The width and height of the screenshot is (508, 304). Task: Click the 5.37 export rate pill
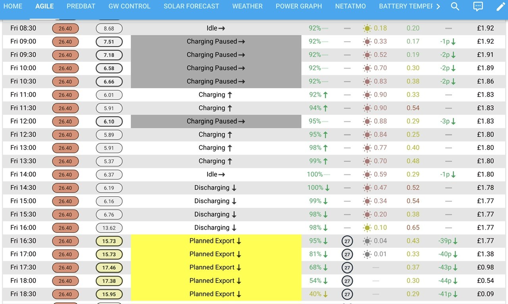click(109, 161)
